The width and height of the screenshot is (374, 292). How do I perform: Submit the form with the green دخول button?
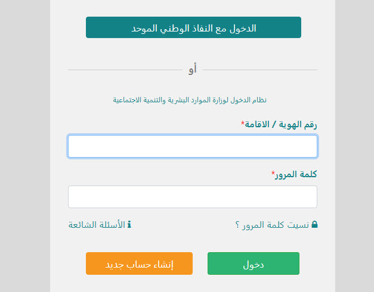tap(254, 263)
